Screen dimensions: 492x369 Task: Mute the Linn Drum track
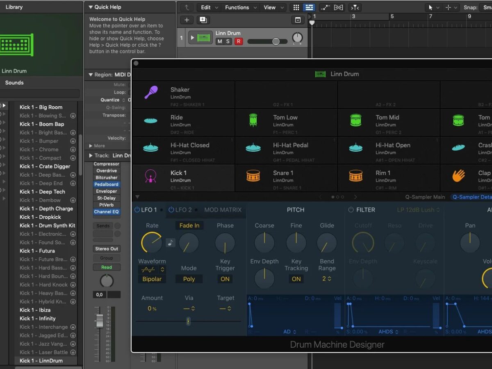220,41
